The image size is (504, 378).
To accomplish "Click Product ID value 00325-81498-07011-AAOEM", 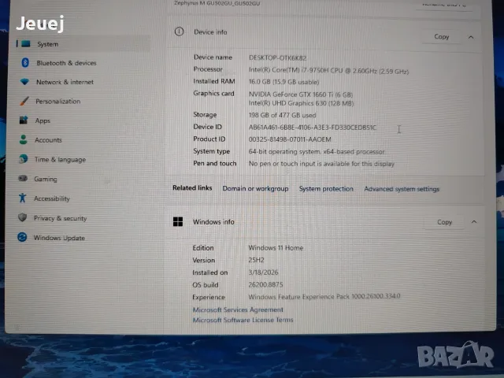I will point(290,139).
